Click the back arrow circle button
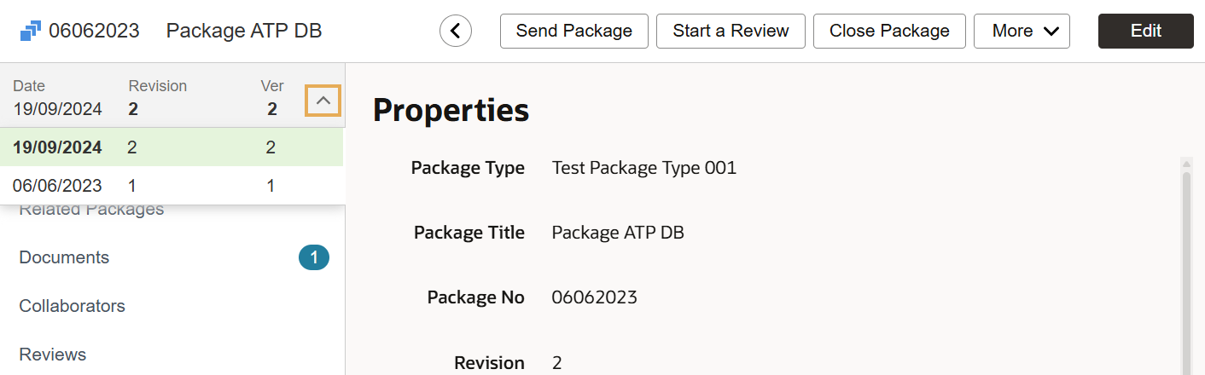 click(456, 32)
